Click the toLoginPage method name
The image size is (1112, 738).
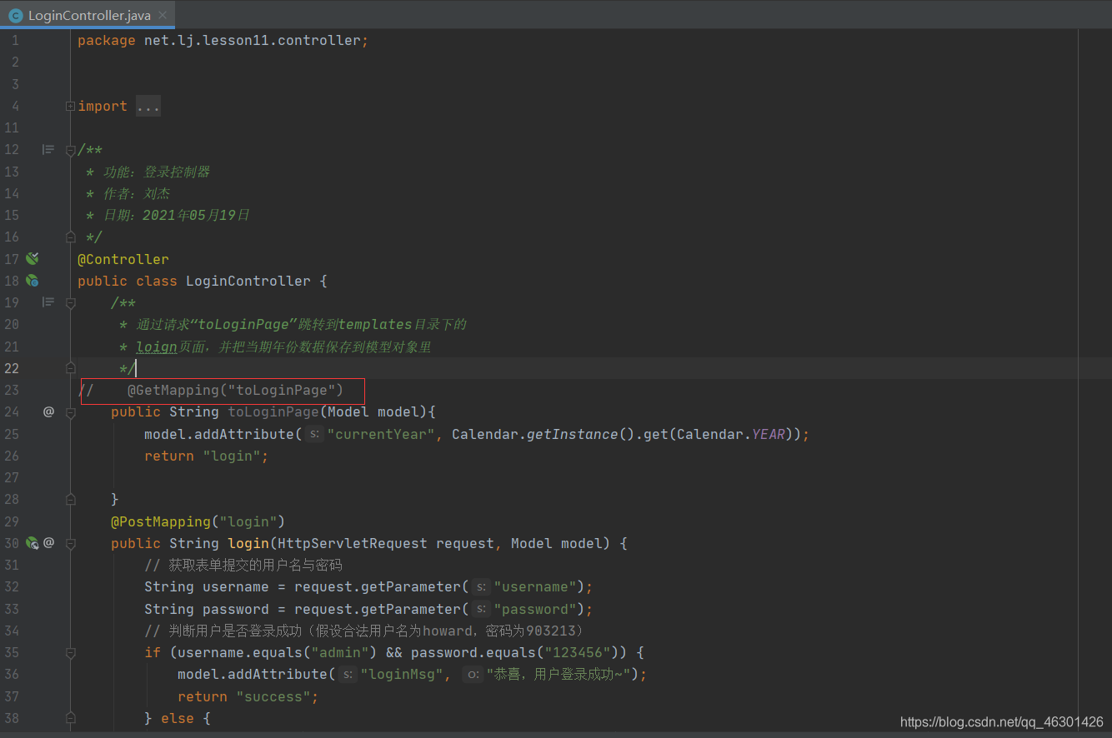pyautogui.click(x=273, y=411)
